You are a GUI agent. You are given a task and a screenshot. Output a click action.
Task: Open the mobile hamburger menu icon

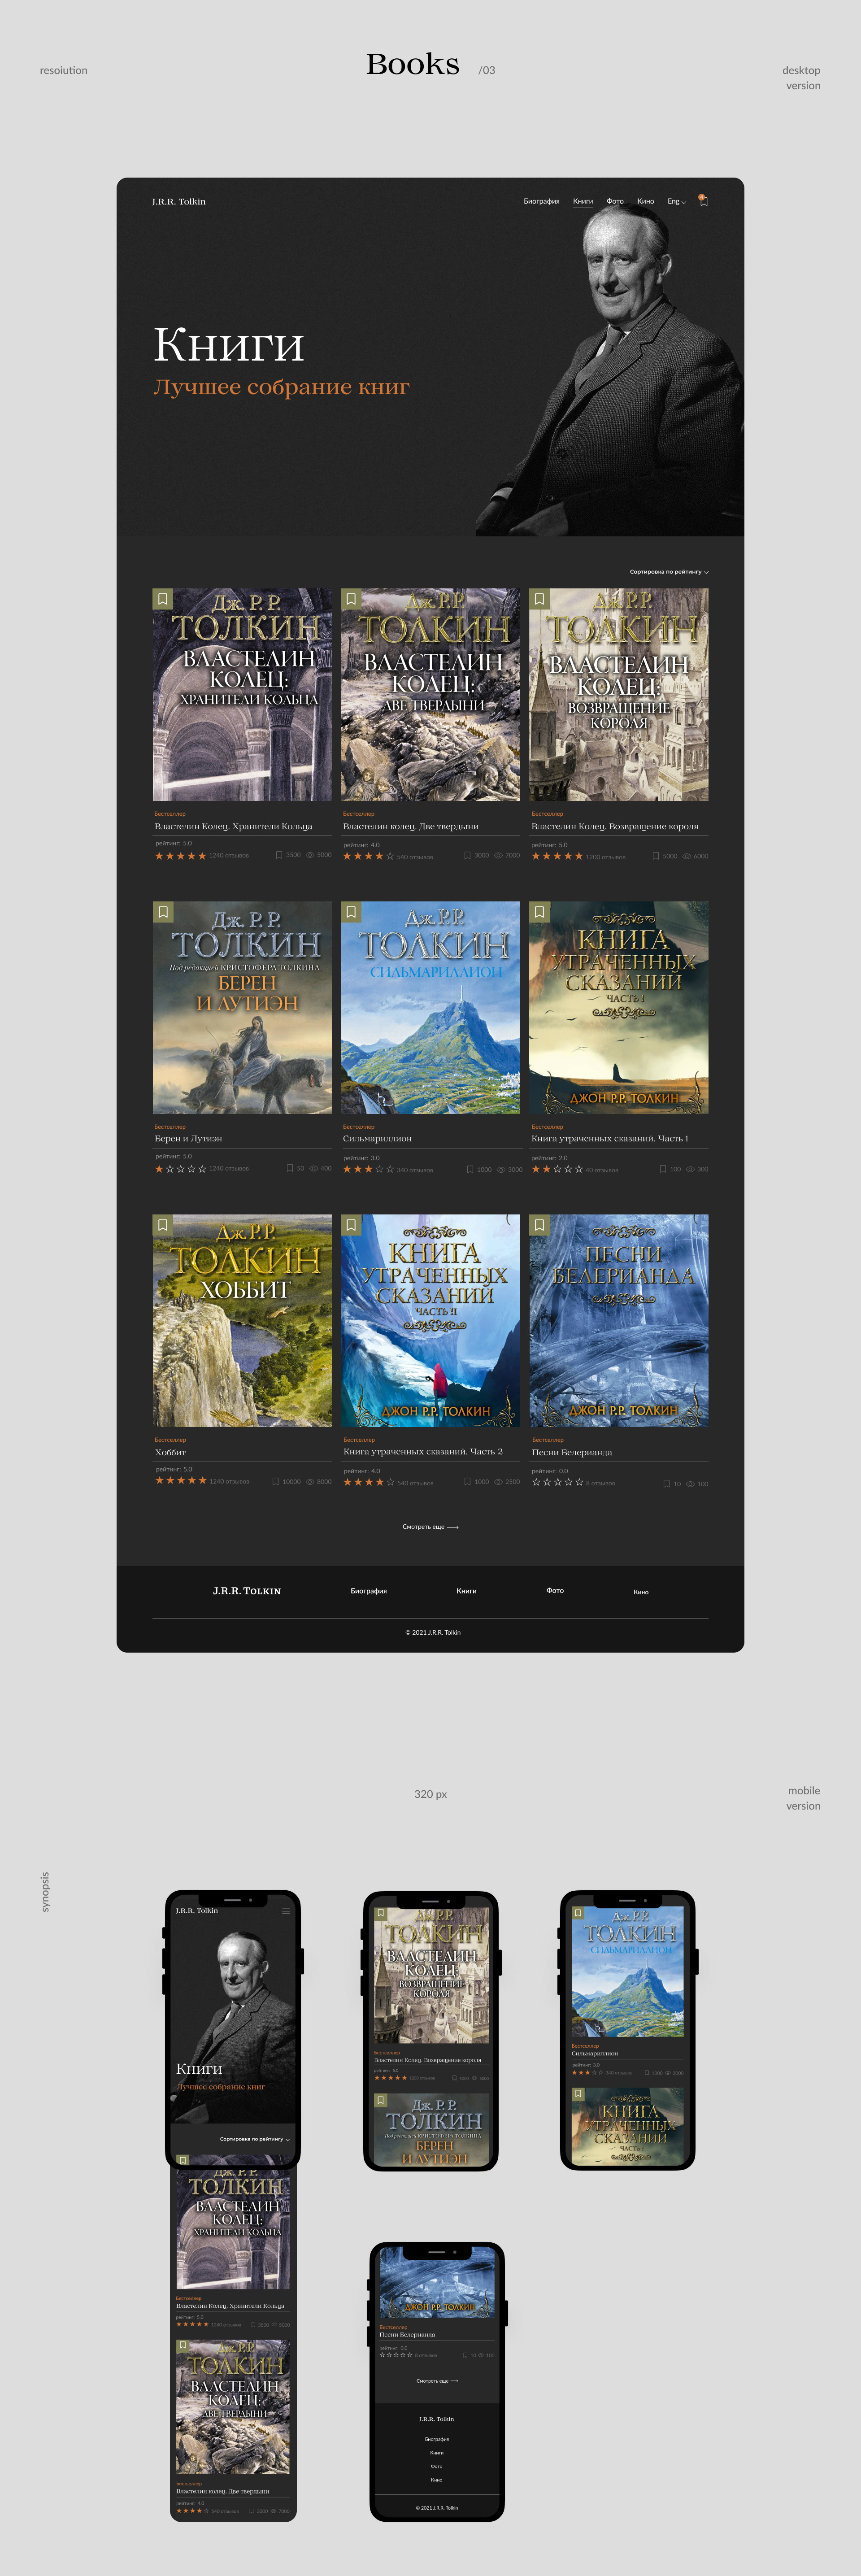coord(286,1911)
